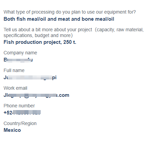This screenshot has height=141, width=150.
Task: Click the 'Tell us about your project' question
Action: (74, 33)
